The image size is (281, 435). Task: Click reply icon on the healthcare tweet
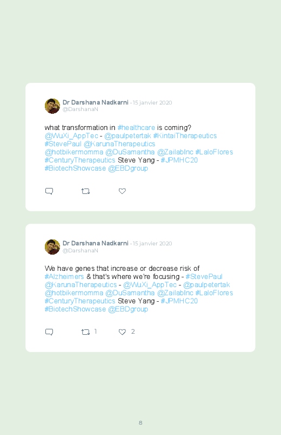tap(49, 191)
